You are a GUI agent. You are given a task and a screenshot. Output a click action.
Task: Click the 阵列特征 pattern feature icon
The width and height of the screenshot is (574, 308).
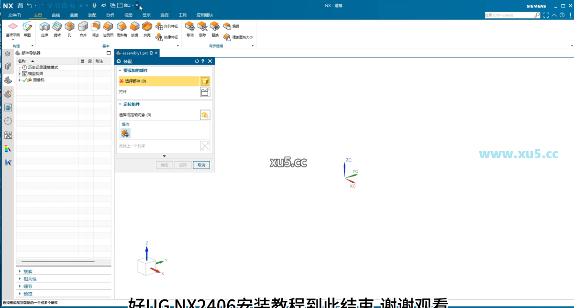coord(160,26)
